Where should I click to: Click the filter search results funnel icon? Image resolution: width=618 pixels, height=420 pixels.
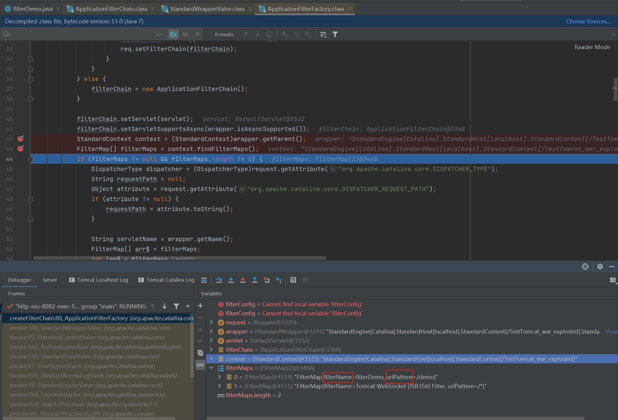(x=335, y=34)
